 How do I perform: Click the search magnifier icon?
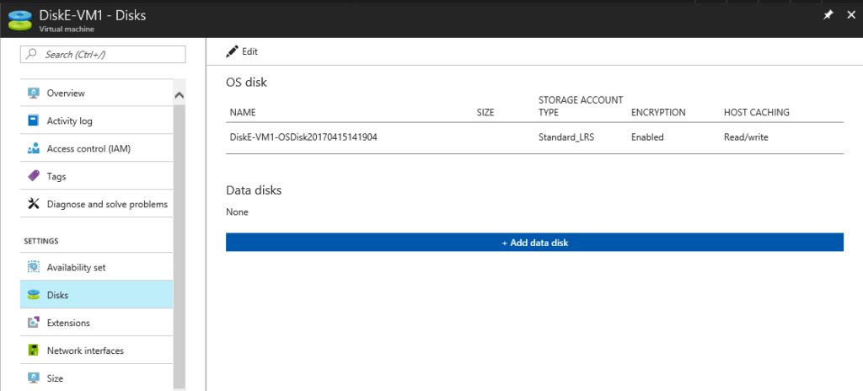[x=31, y=54]
